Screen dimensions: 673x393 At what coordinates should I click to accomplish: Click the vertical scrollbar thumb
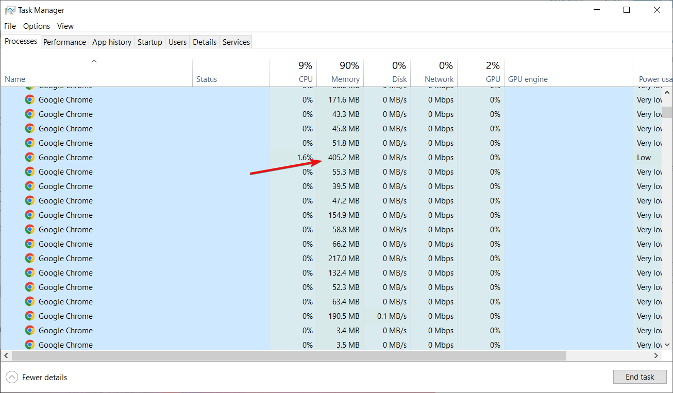667,112
